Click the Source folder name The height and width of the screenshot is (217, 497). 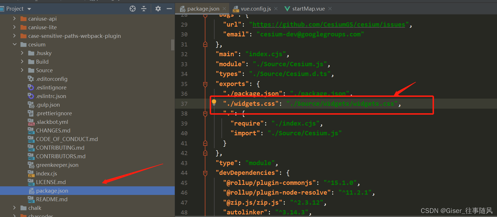pyautogui.click(x=44, y=70)
